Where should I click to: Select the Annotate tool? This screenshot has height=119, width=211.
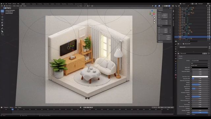(x=2, y=28)
